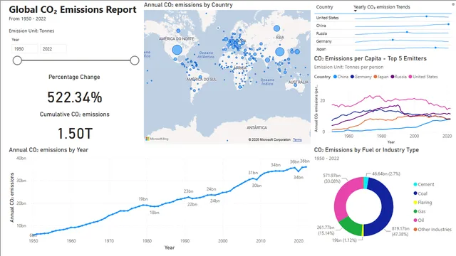
Task: Click the bubble over Russia on map
Action: [277, 28]
